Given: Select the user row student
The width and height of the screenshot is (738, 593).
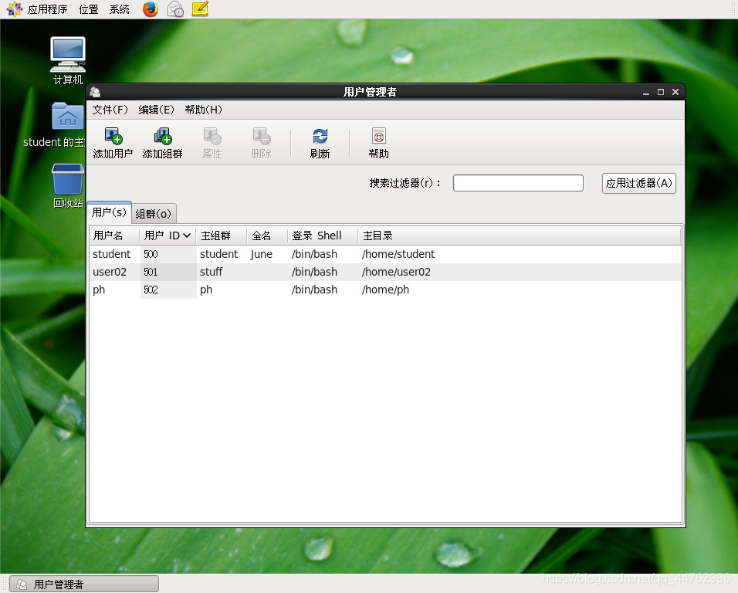Looking at the screenshot, I should [232, 254].
